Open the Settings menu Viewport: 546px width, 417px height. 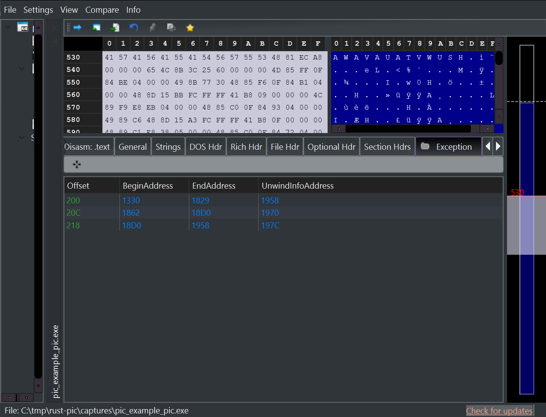pyautogui.click(x=38, y=10)
